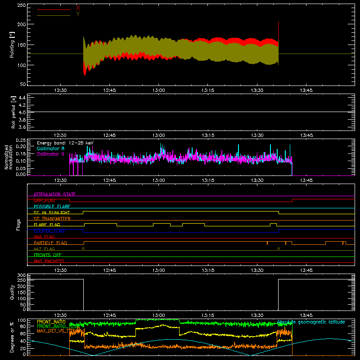The height and width of the screenshot is (360, 360).
Task: Click the yellow FLARE_FLAG label
Action: coord(47,225)
